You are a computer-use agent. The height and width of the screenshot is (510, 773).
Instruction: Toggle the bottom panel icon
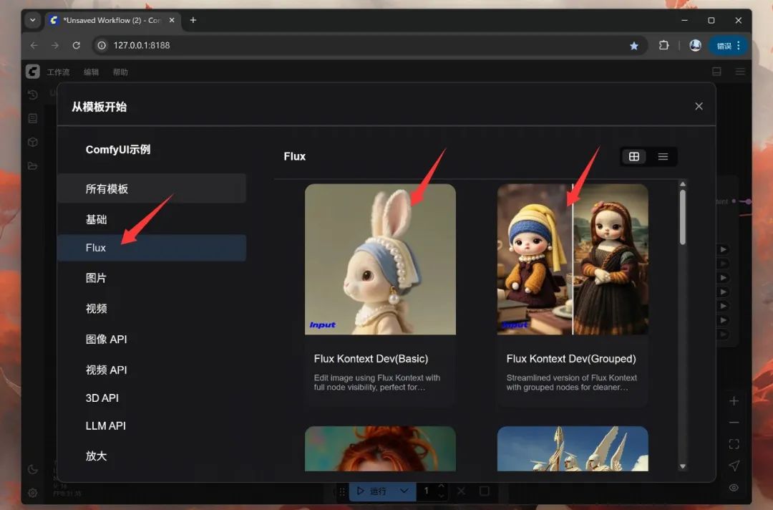click(x=716, y=72)
